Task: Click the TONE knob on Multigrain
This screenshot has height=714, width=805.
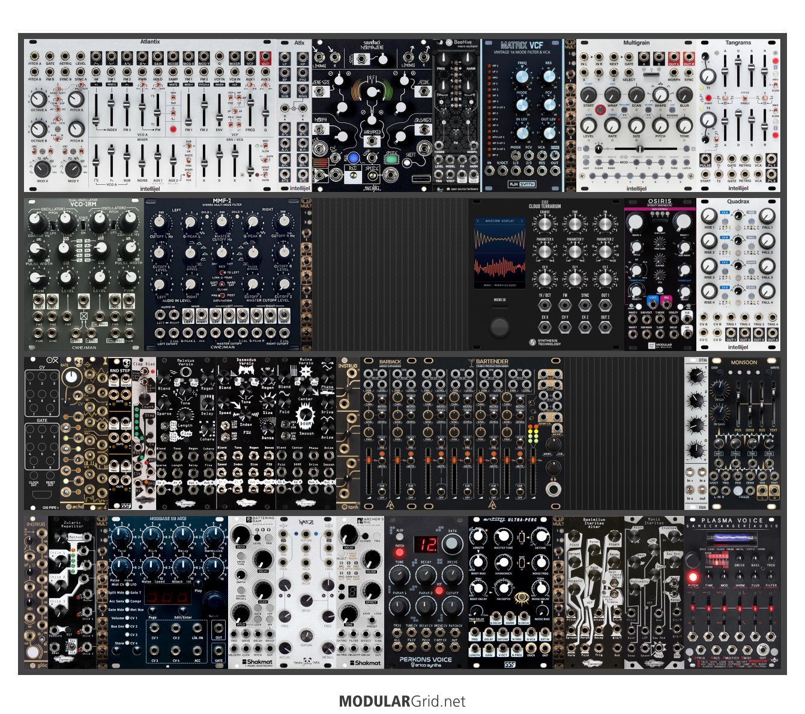Action: (684, 125)
